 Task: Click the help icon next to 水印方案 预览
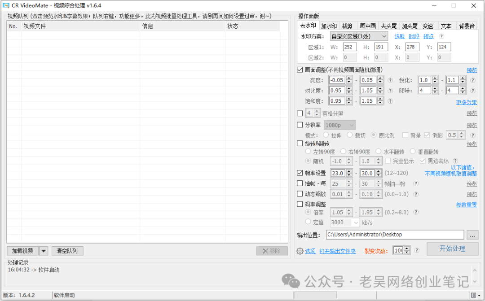[441, 37]
